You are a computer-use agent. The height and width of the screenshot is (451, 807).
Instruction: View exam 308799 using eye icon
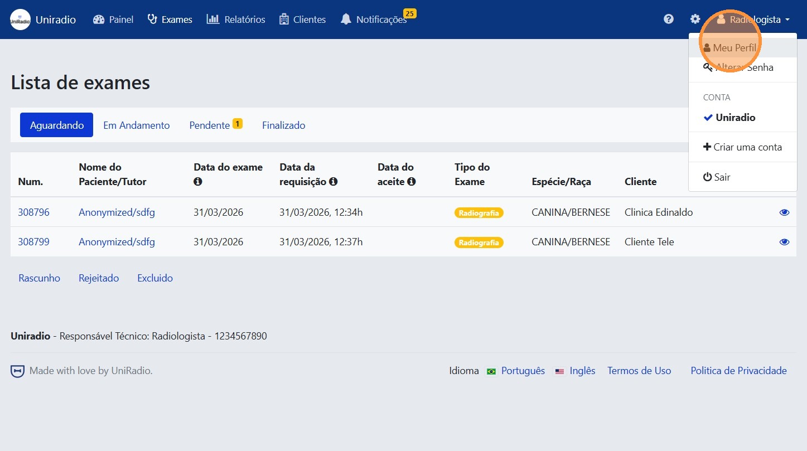[784, 242]
